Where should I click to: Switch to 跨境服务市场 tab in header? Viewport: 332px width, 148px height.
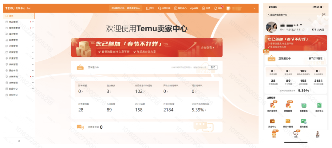coord(118,8)
